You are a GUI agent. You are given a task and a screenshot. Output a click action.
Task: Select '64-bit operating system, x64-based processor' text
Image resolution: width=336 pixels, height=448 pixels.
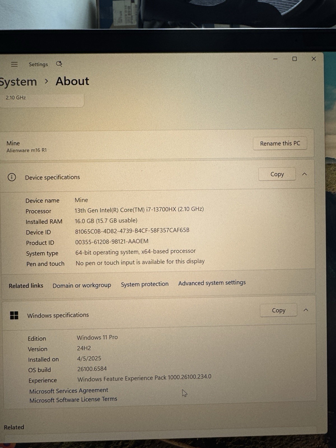click(x=136, y=252)
